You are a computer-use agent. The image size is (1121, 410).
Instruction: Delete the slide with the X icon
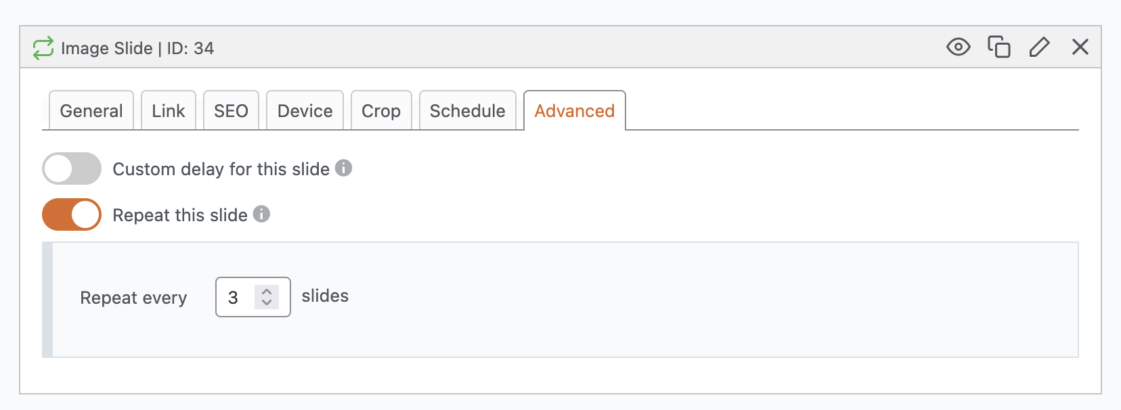click(1080, 47)
